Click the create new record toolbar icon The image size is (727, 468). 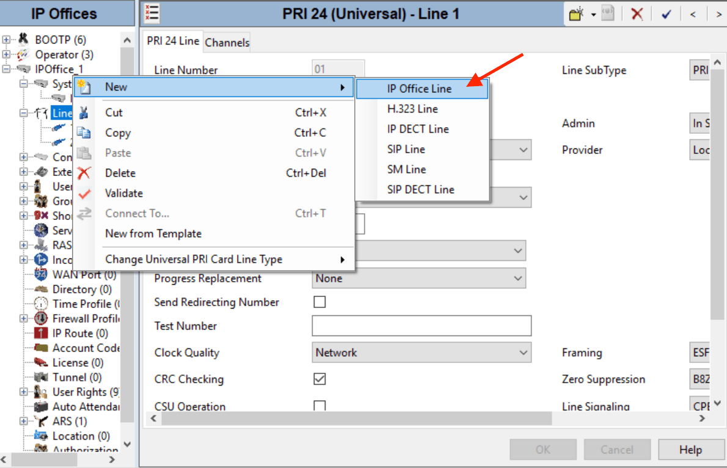tap(576, 14)
